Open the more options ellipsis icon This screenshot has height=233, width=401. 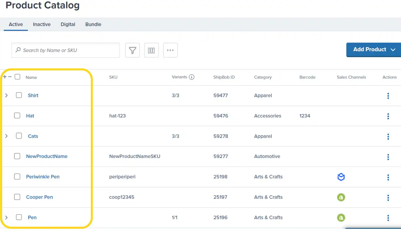[170, 50]
